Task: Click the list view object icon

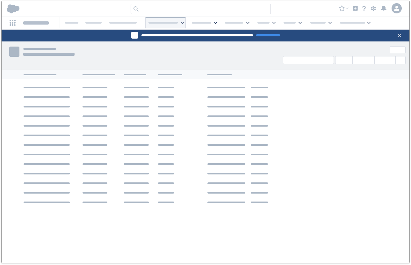Action: [x=14, y=52]
